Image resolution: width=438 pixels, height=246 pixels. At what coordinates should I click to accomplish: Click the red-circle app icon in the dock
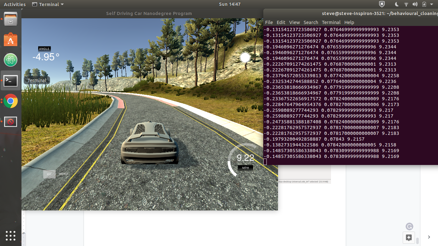coord(11,122)
